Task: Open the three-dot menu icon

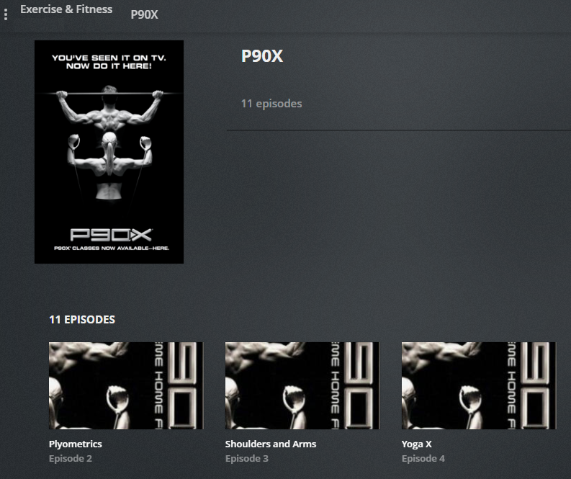Action: tap(6, 14)
